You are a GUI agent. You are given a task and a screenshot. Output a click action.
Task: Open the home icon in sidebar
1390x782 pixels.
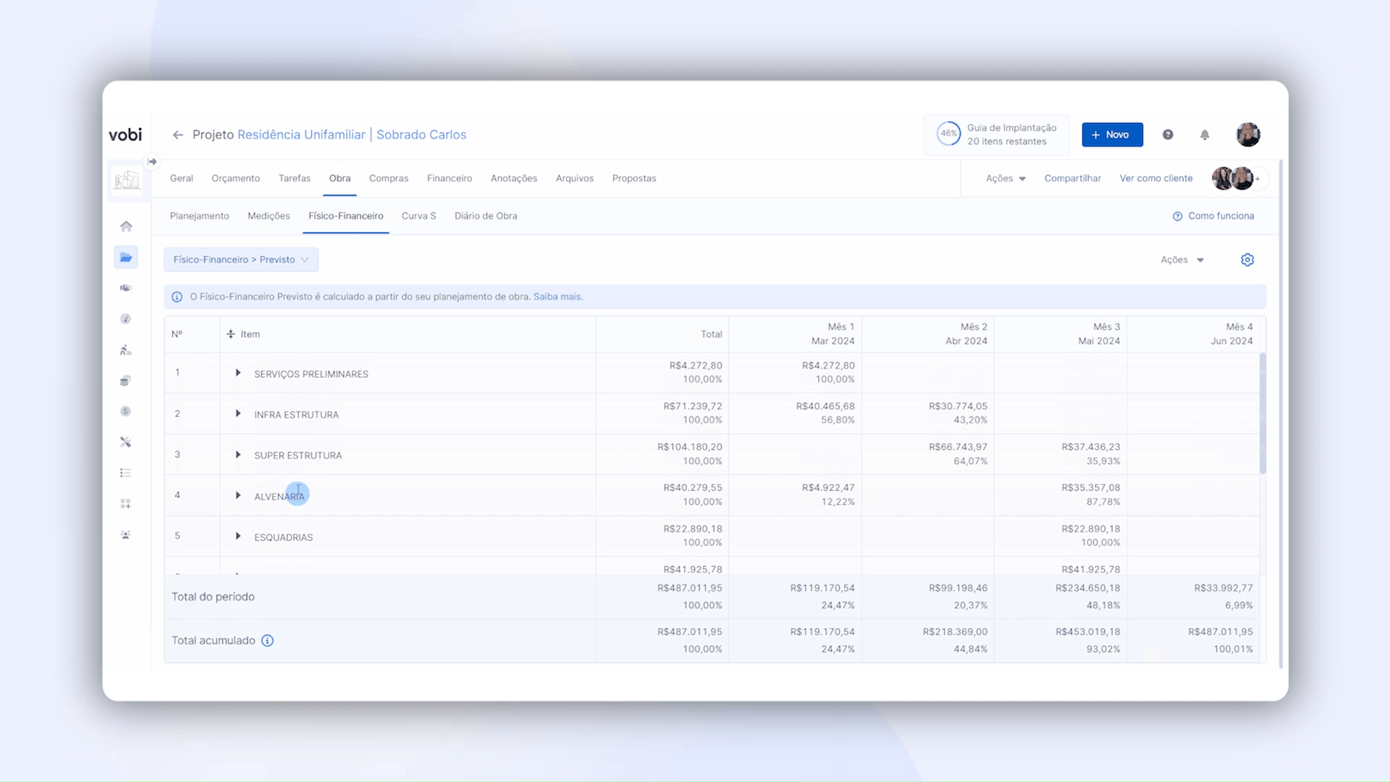click(126, 227)
